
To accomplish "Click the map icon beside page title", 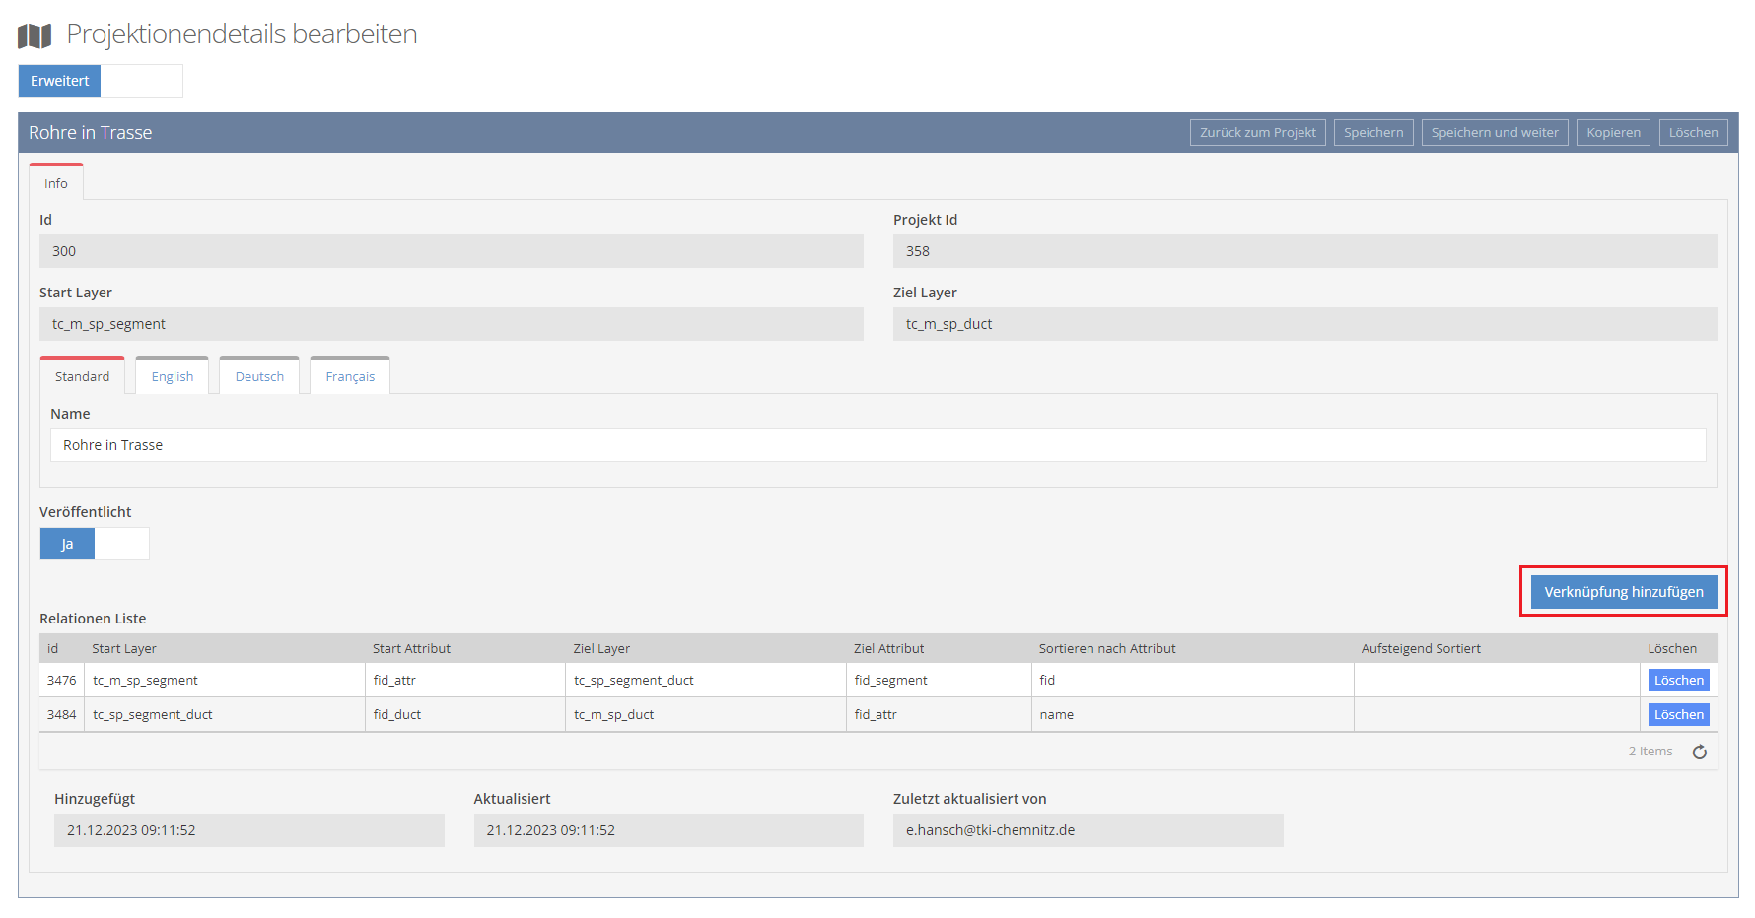I will [35, 36].
